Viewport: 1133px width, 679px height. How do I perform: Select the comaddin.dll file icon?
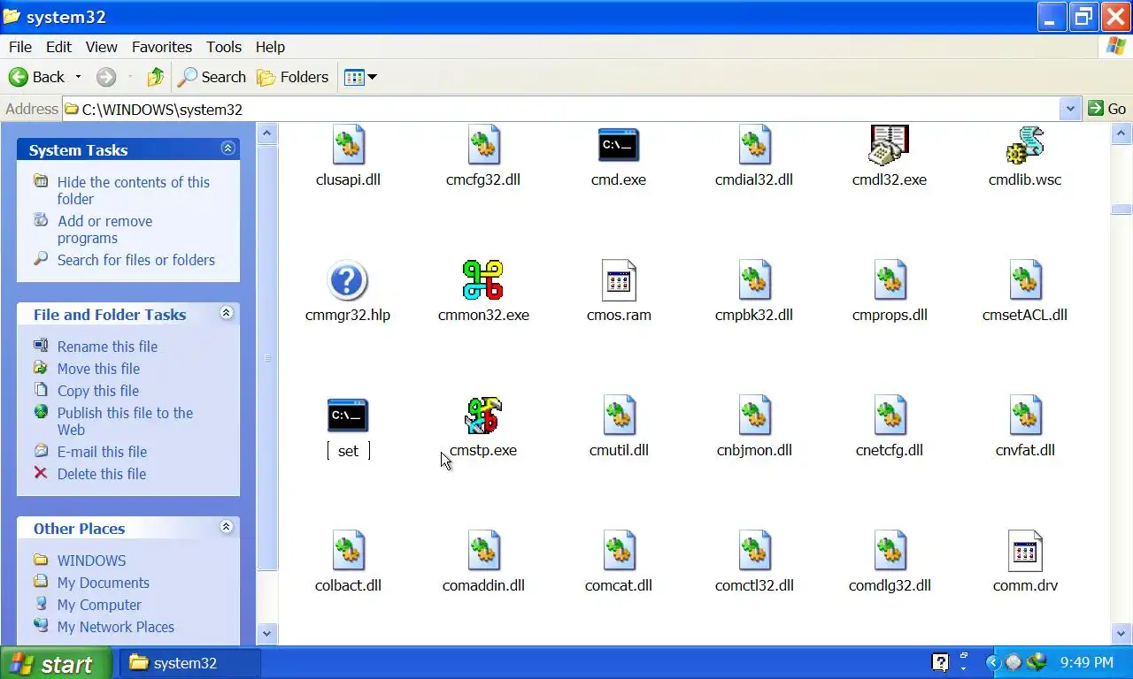coord(483,551)
